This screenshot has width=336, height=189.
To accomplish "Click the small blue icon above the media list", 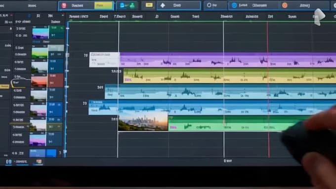I will click(29, 16).
